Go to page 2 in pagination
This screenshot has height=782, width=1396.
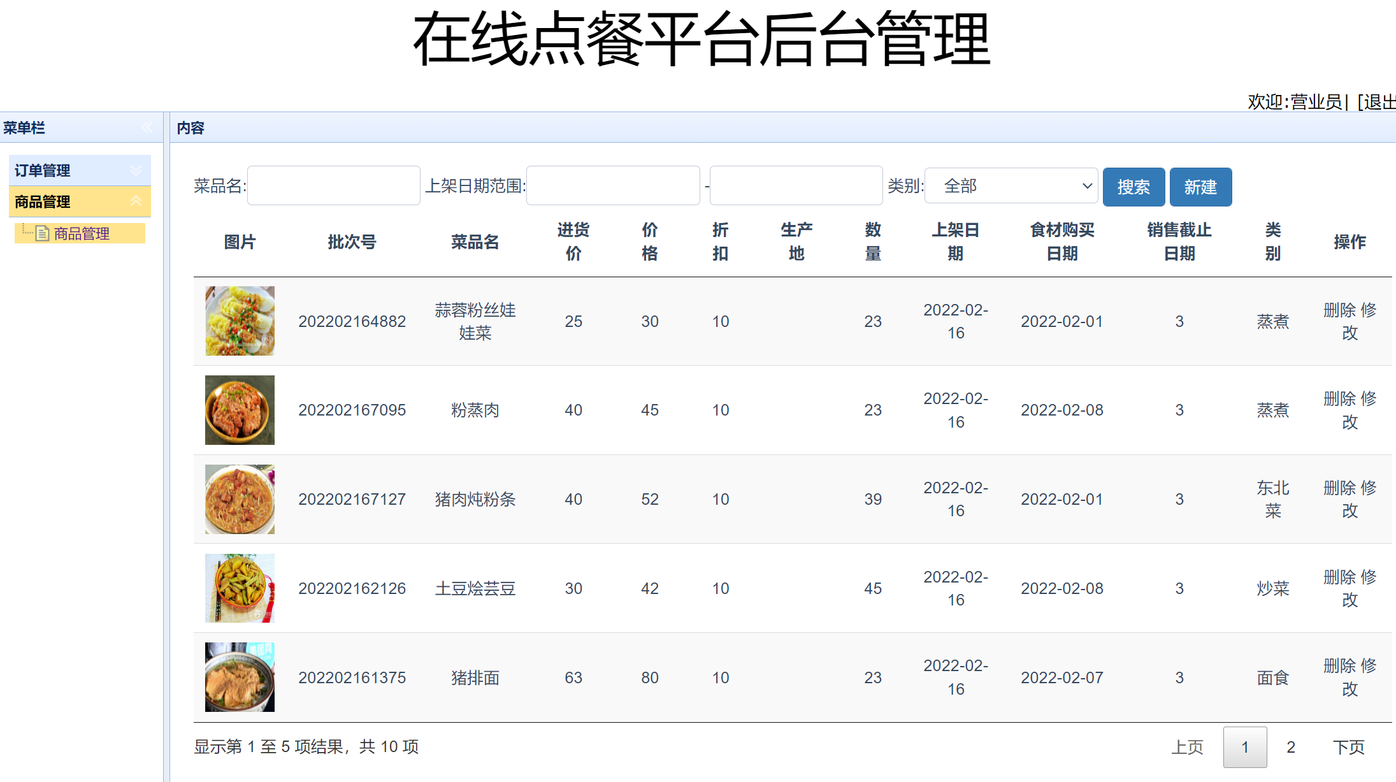tap(1291, 747)
